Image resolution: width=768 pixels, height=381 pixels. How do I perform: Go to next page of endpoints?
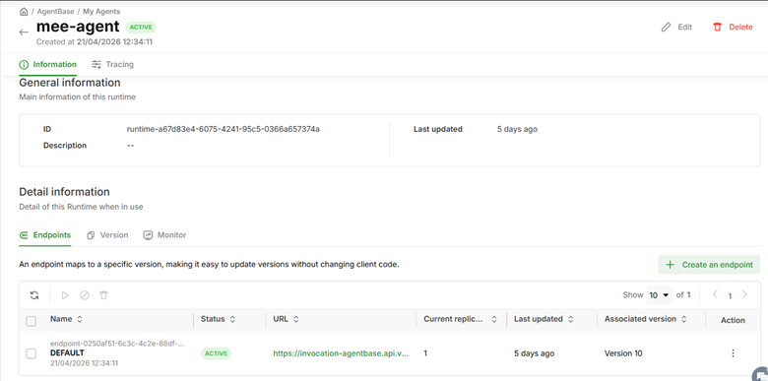[x=744, y=294]
